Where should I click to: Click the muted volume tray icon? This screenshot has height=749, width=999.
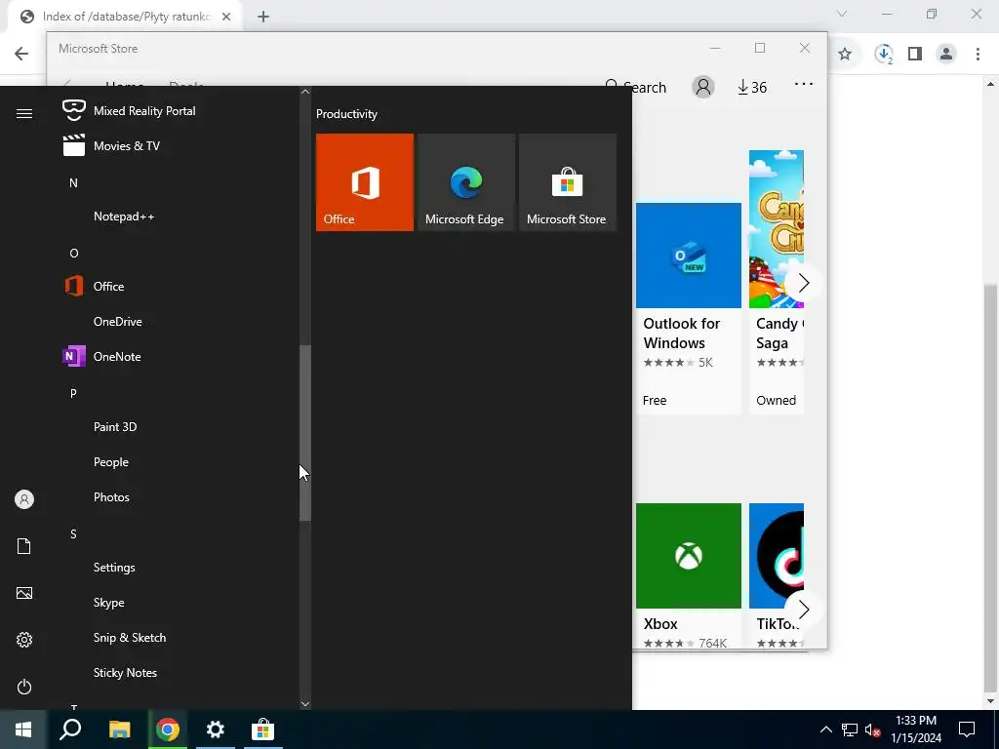point(873,729)
